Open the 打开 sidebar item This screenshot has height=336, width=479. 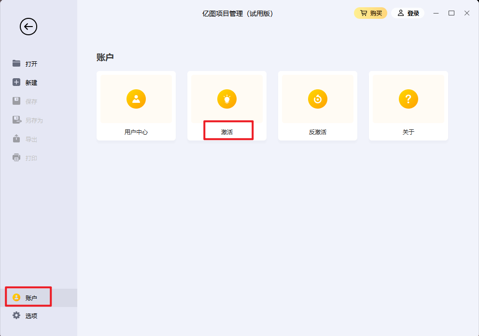(31, 64)
